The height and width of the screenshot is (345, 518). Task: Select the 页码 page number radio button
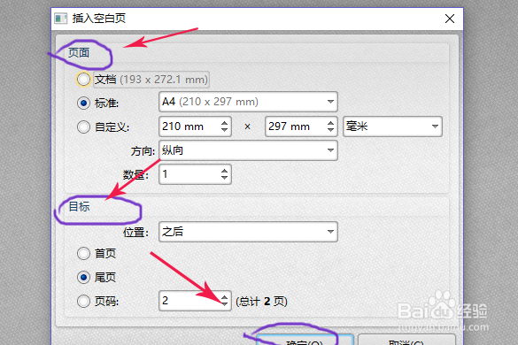(83, 301)
